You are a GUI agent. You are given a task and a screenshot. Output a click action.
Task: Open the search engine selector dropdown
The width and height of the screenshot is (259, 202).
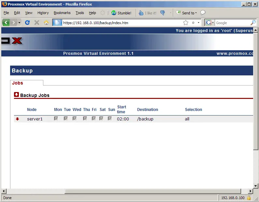point(210,23)
